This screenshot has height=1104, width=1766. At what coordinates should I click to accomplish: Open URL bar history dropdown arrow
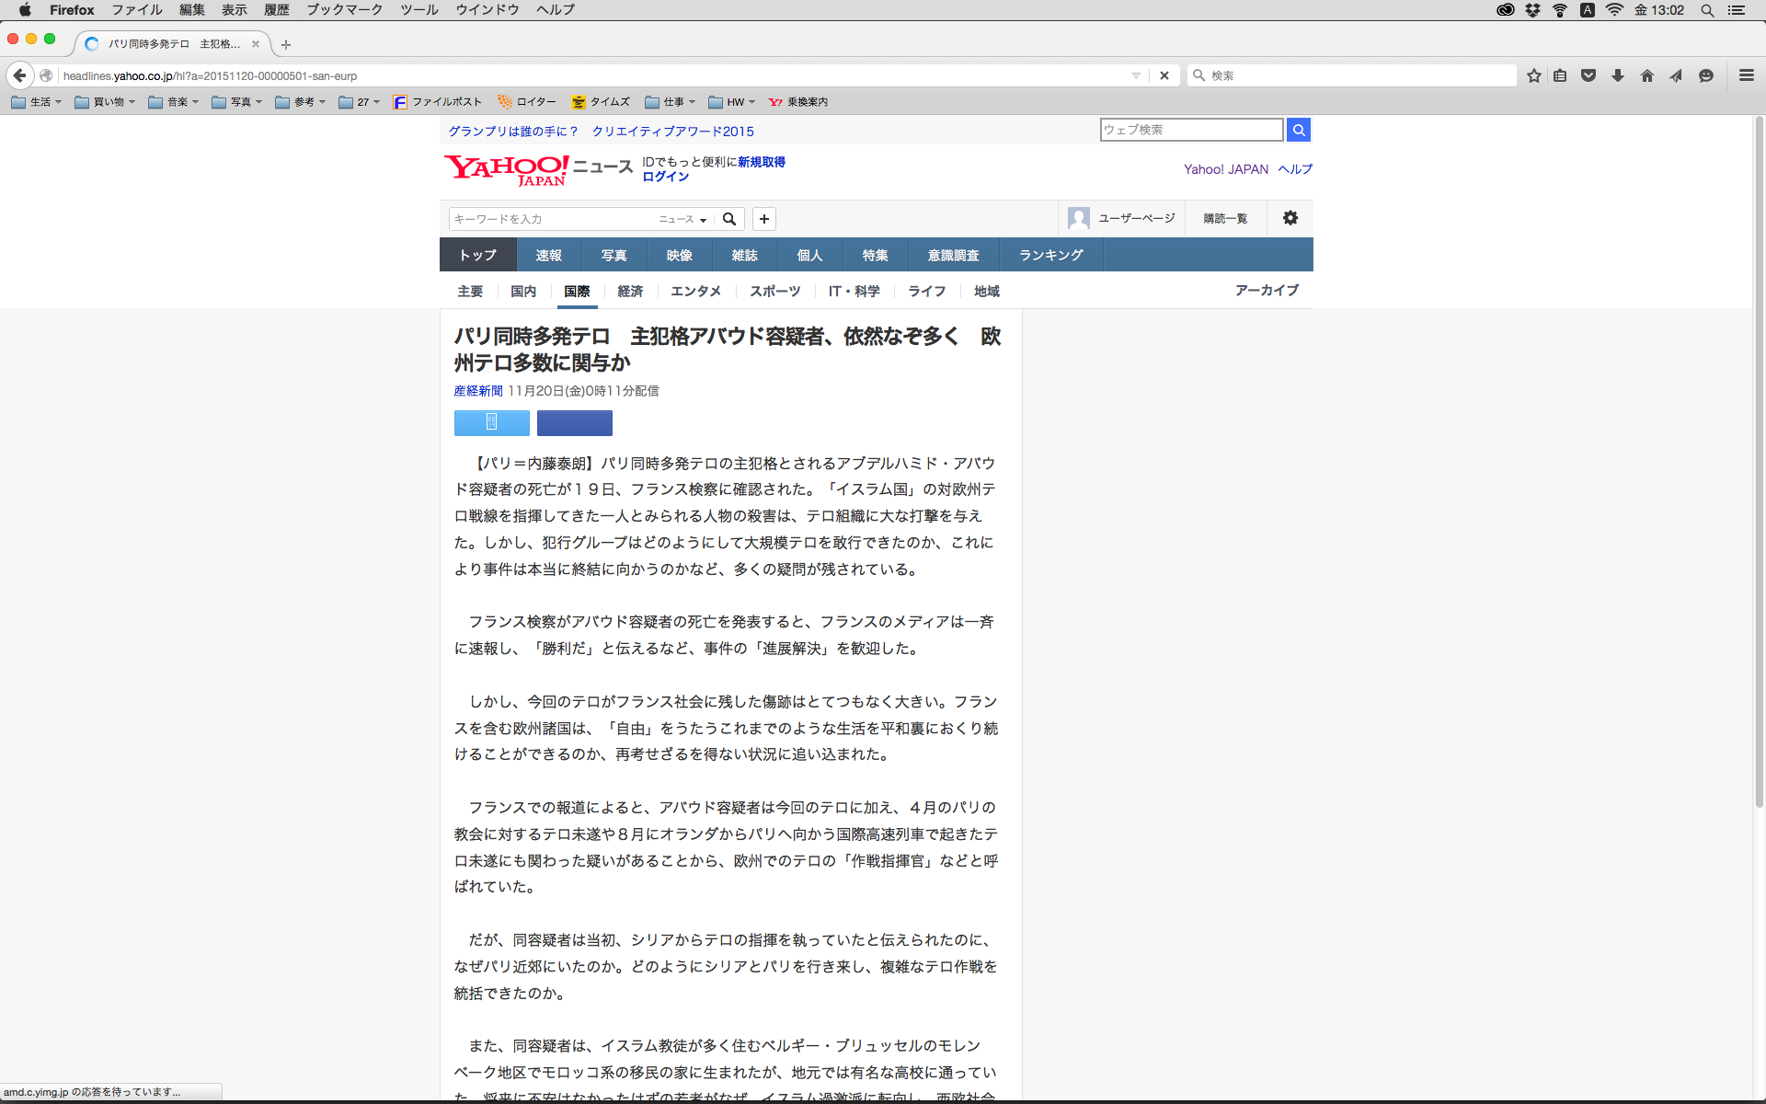[1136, 75]
